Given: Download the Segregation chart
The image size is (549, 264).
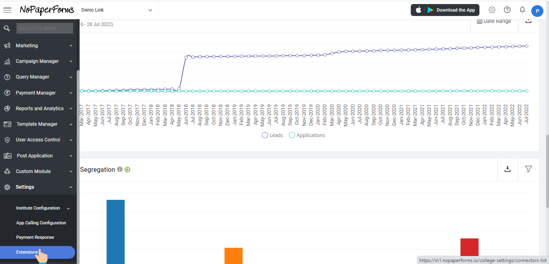Looking at the screenshot, I should (x=508, y=169).
